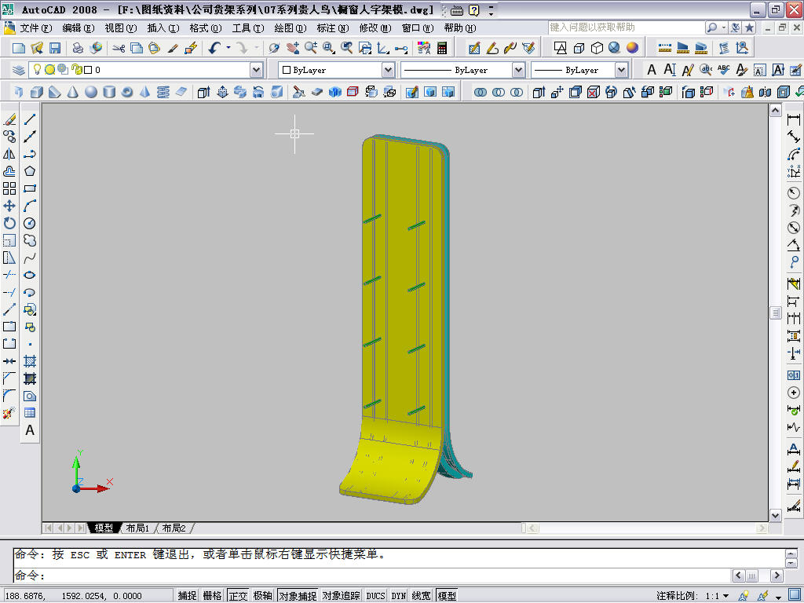Switch to the 布局2 tab
This screenshot has width=804, height=603.
tap(174, 528)
